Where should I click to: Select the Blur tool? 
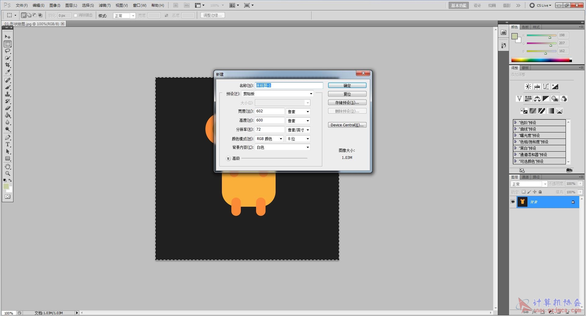8,122
